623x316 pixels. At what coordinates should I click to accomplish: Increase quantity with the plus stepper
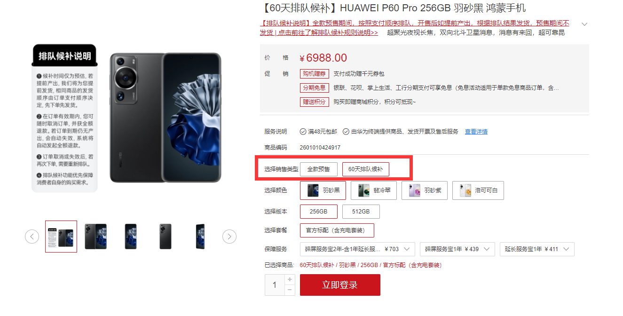point(290,280)
